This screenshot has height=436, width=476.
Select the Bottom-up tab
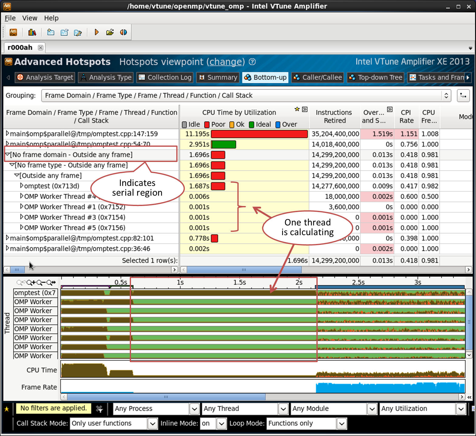pyautogui.click(x=265, y=77)
